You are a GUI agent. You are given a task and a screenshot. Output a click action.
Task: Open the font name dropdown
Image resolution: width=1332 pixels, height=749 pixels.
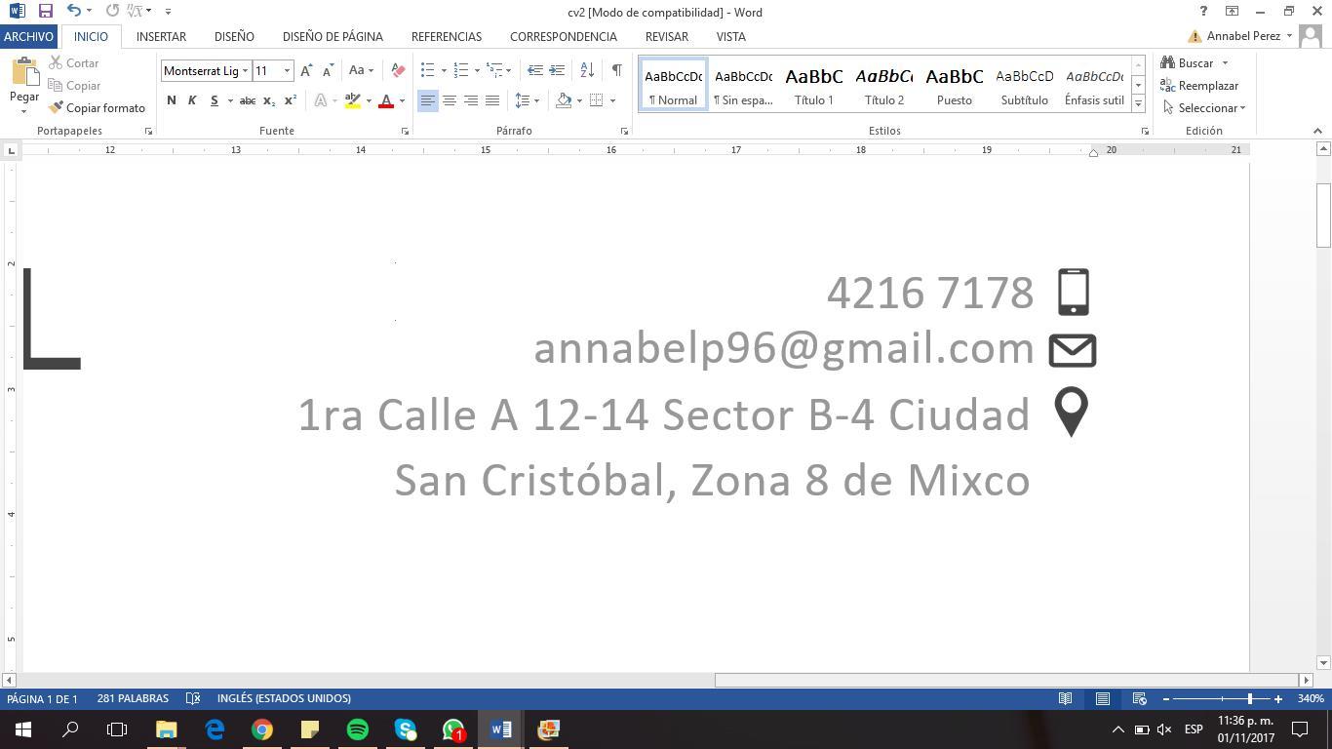[245, 71]
